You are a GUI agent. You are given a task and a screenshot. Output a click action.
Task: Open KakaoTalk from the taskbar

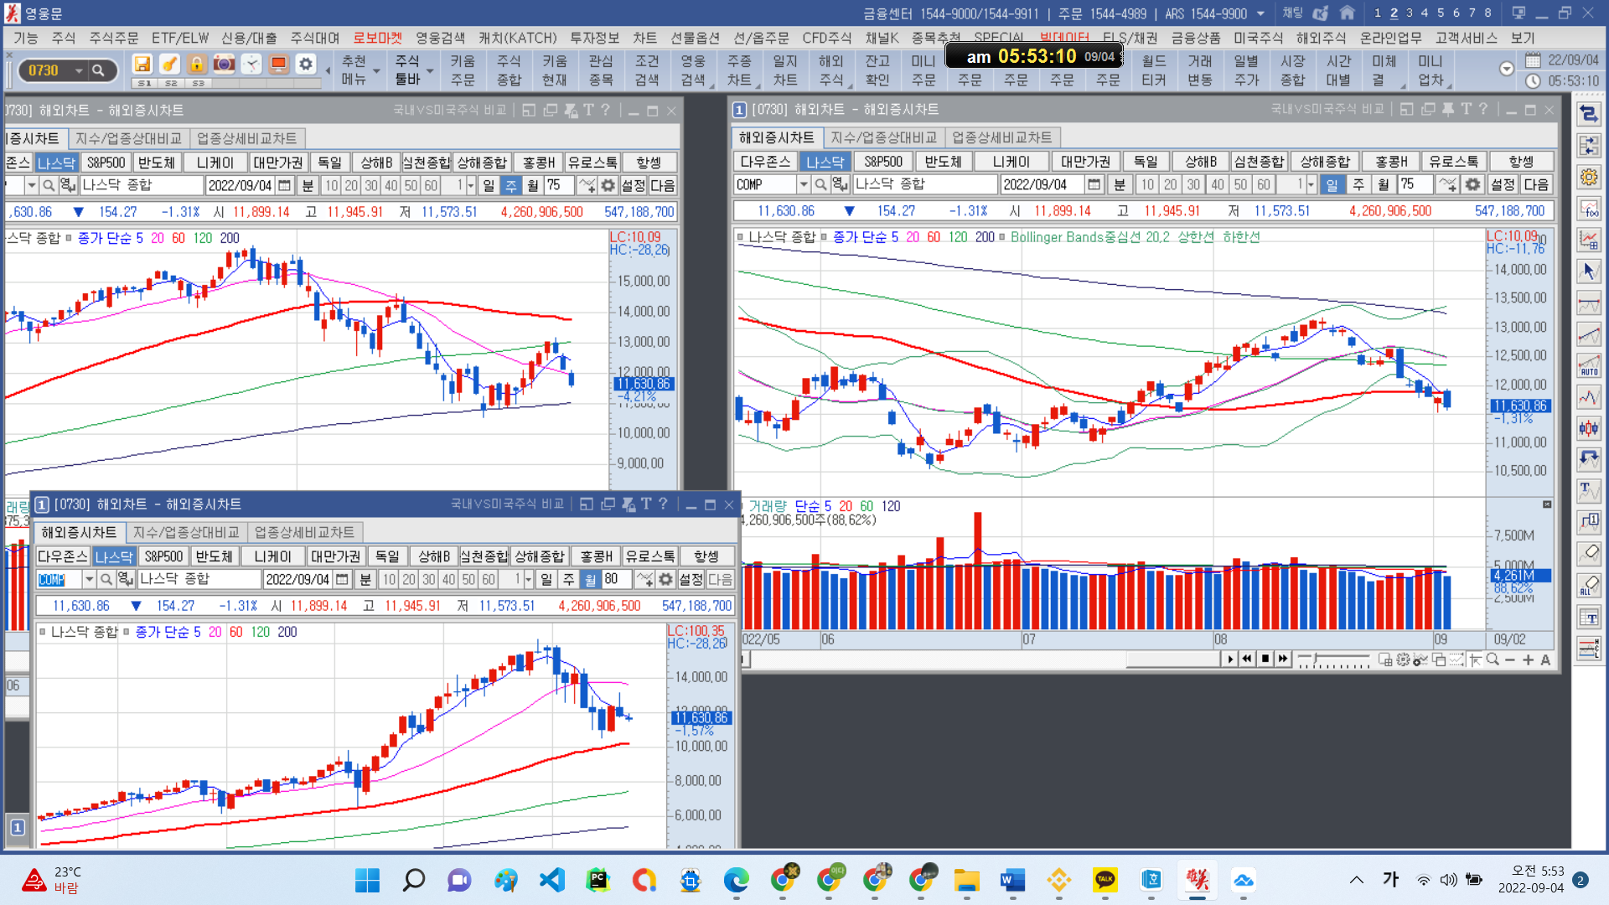(1105, 880)
